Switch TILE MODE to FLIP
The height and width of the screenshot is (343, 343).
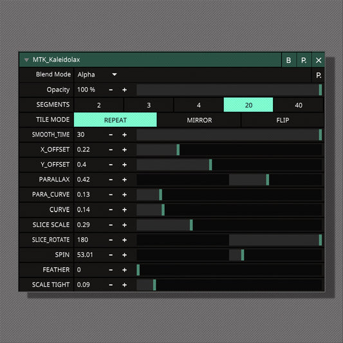click(x=283, y=120)
